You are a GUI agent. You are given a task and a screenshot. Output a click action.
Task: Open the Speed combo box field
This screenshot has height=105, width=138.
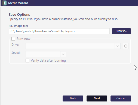tap(46, 54)
